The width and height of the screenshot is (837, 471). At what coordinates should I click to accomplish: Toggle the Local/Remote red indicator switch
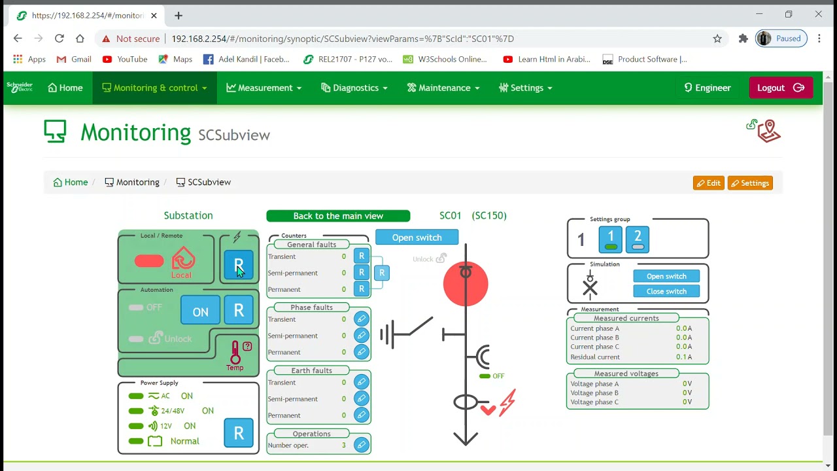pyautogui.click(x=149, y=262)
